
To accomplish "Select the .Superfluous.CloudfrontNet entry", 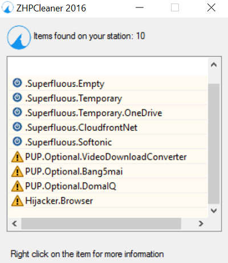I will 108,127.
